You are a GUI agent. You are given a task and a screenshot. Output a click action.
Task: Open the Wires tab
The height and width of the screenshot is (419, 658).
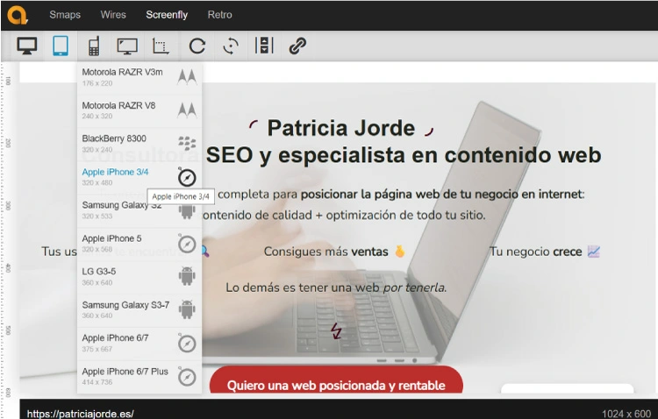click(113, 15)
